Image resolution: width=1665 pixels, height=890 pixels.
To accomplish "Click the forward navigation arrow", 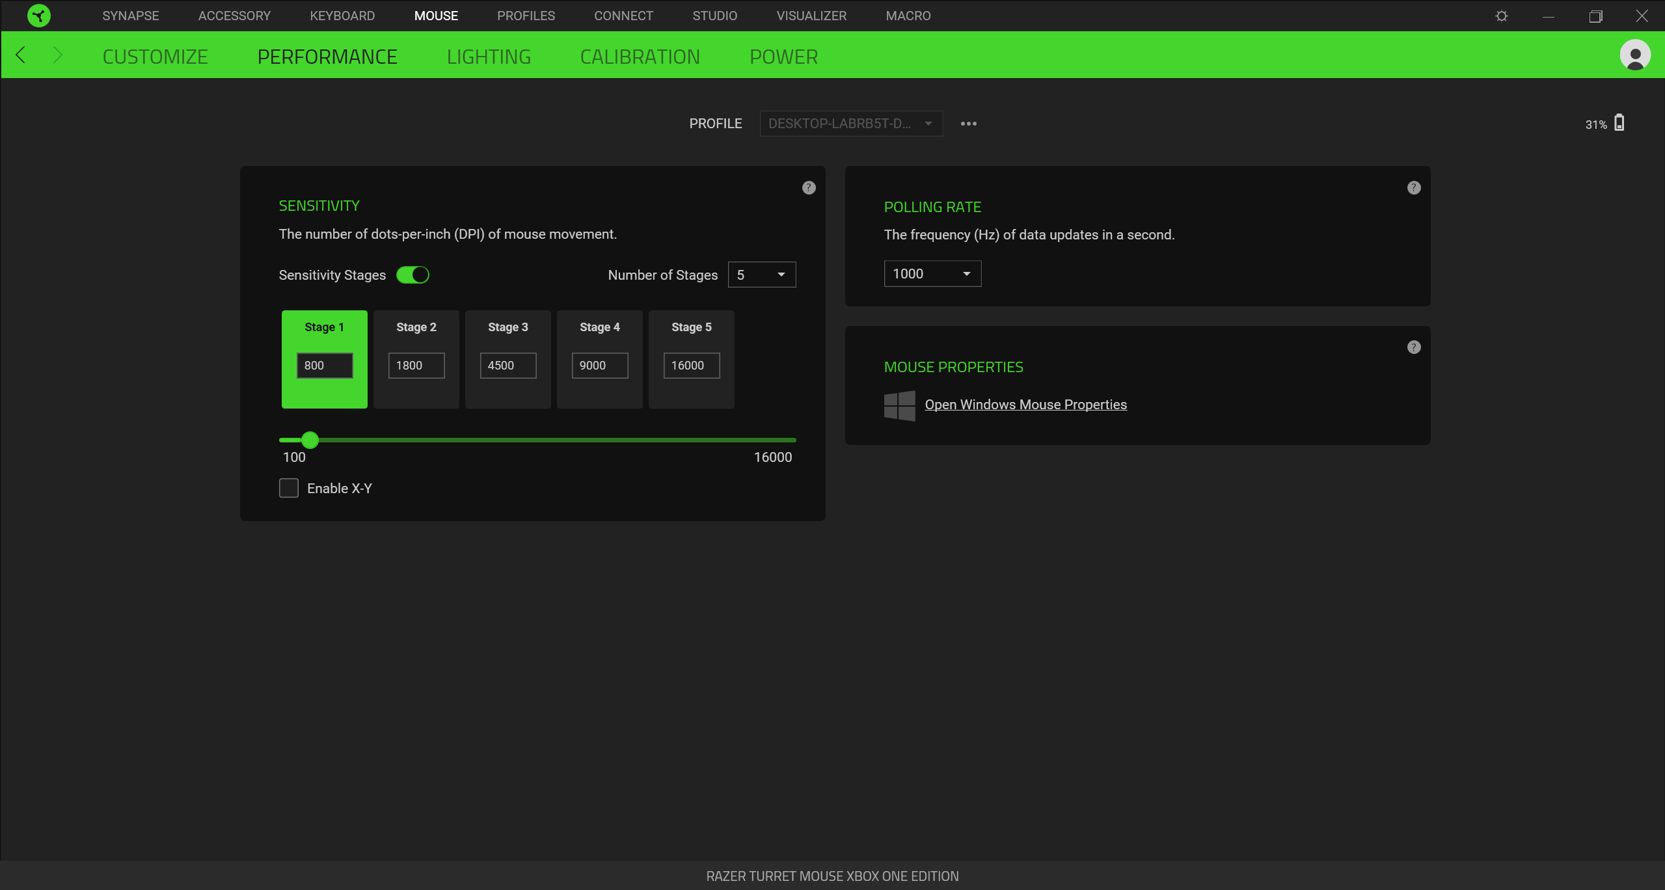I will (x=57, y=55).
